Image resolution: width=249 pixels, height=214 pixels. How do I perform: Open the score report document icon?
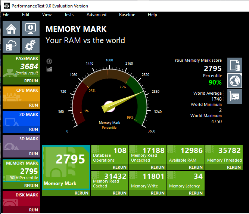click(x=235, y=65)
